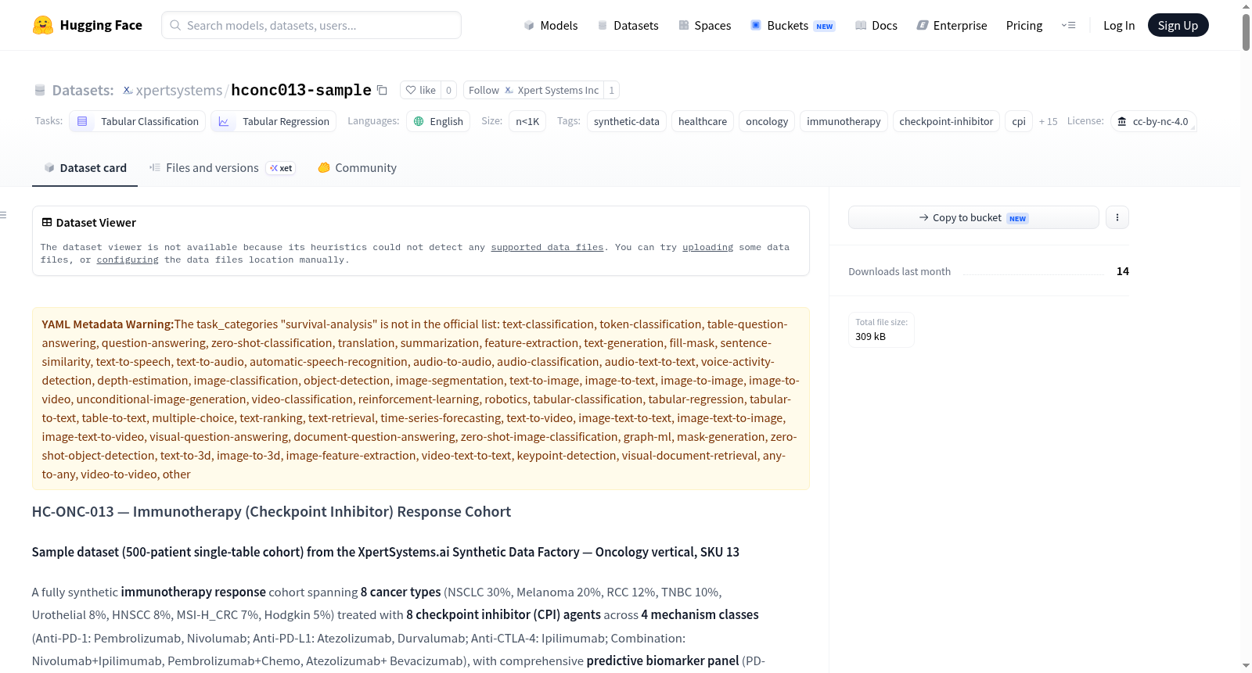
Task: Click the n<1K size tag
Action: (527, 121)
